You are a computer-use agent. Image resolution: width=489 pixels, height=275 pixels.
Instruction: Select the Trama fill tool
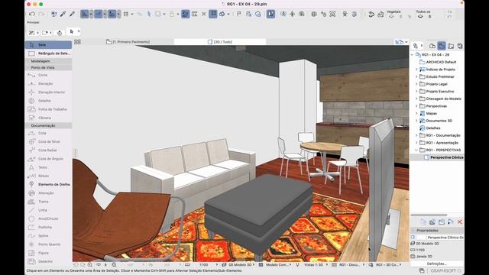coord(48,202)
